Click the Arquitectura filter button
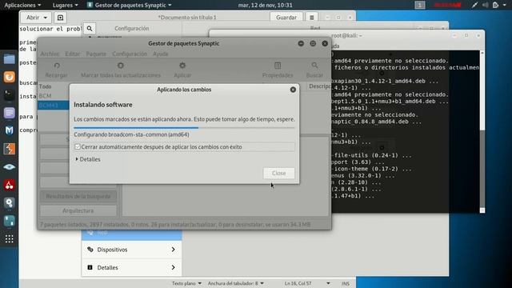 click(78, 210)
